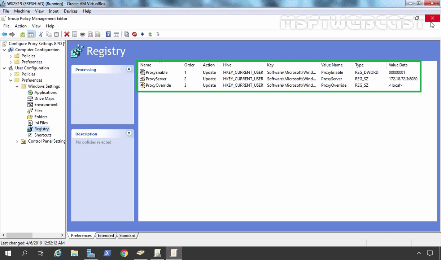The width and height of the screenshot is (441, 260).
Task: Click the toolbar icon left of red circle
Action: coord(127,34)
